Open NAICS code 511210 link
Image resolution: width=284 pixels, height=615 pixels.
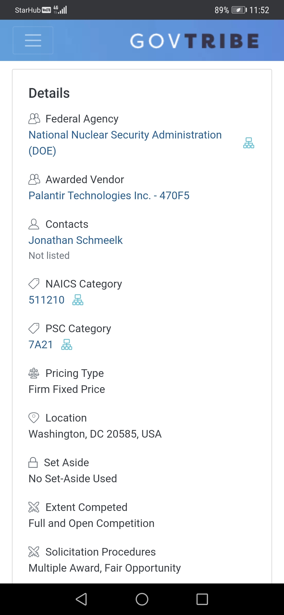pyautogui.click(x=47, y=300)
